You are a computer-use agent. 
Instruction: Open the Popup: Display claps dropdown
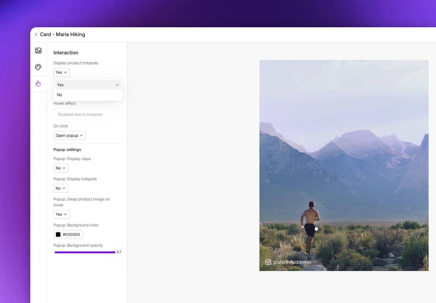(61, 168)
